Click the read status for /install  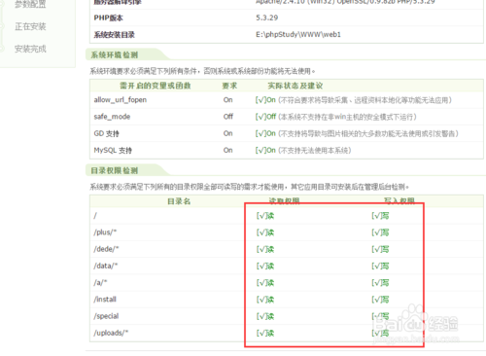point(265,300)
